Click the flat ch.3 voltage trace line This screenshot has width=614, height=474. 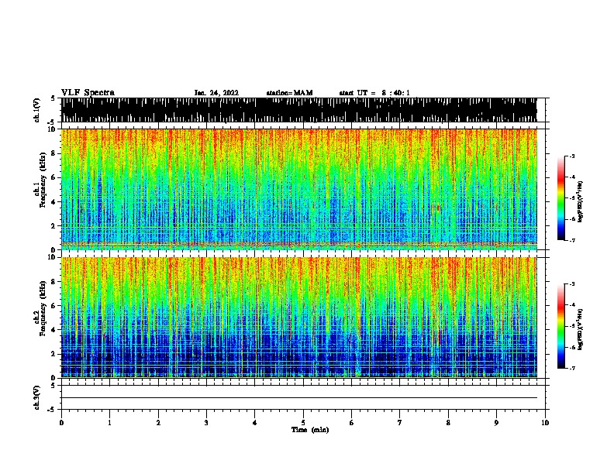[299, 398]
